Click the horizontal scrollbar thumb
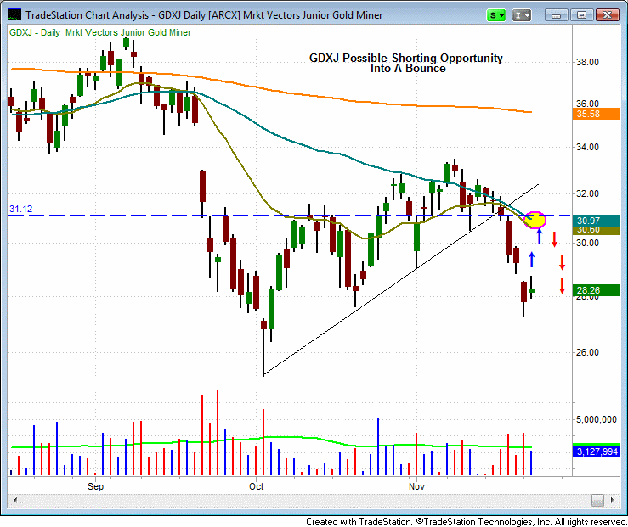Screen dimensions: 628x527 (598, 500)
